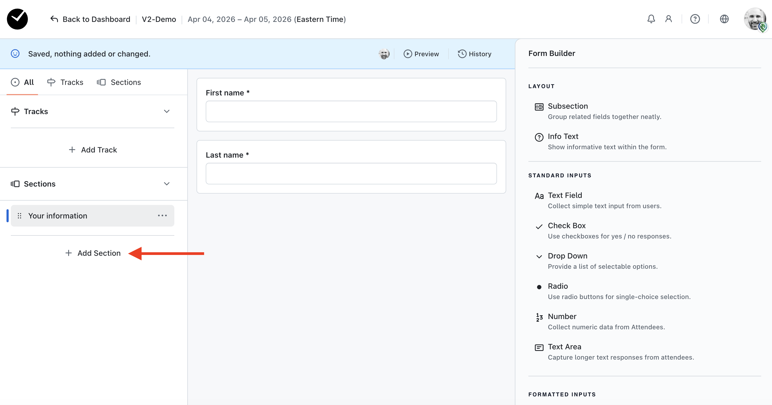Go Back to Dashboard
Viewport: 772px width, 405px height.
[x=90, y=19]
